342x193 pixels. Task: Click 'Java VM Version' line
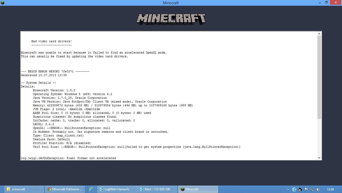pos(100,102)
